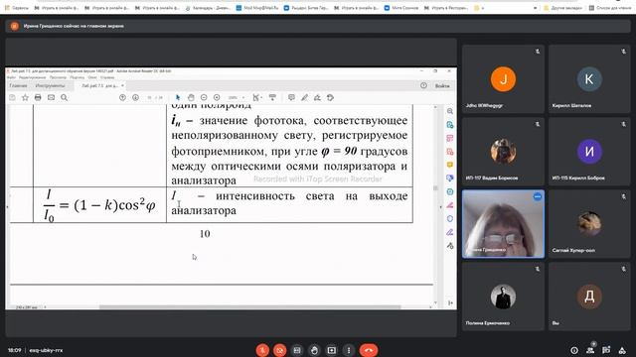Go to next page with down arrow
The image size is (636, 357).
pos(135,97)
